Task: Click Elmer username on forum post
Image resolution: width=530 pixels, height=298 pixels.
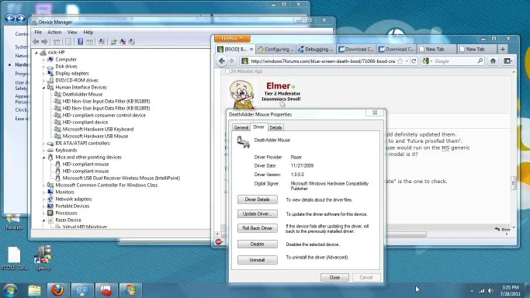Action: click(x=278, y=86)
